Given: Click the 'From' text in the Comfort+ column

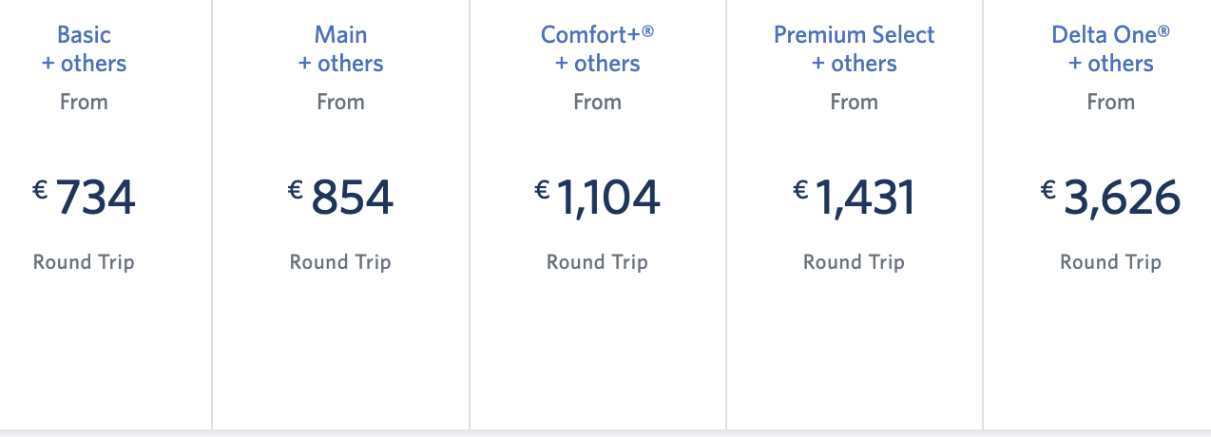Looking at the screenshot, I should click(x=597, y=102).
